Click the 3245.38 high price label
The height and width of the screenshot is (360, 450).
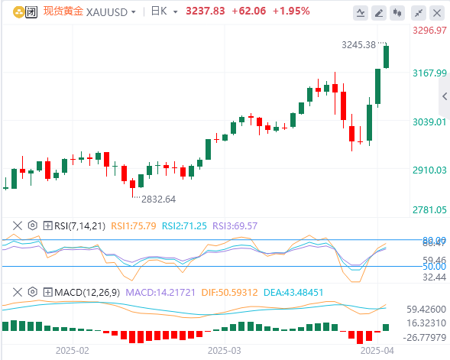pos(359,45)
